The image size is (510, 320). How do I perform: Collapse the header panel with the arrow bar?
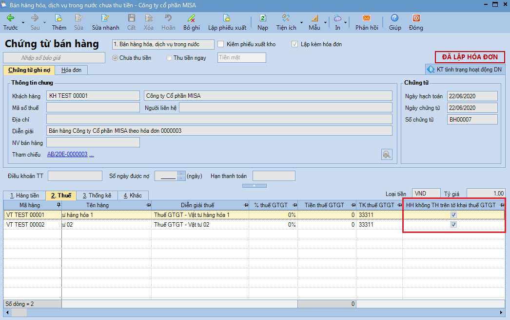[255, 186]
